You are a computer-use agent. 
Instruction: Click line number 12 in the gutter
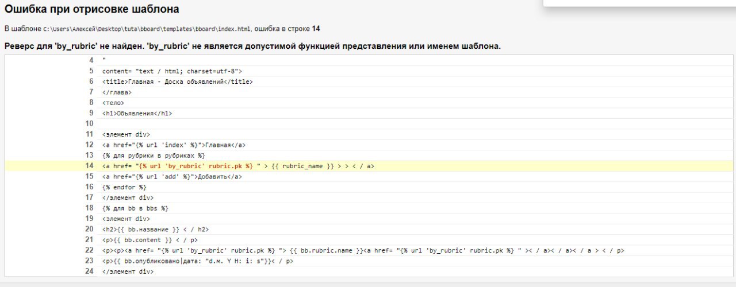[89, 145]
